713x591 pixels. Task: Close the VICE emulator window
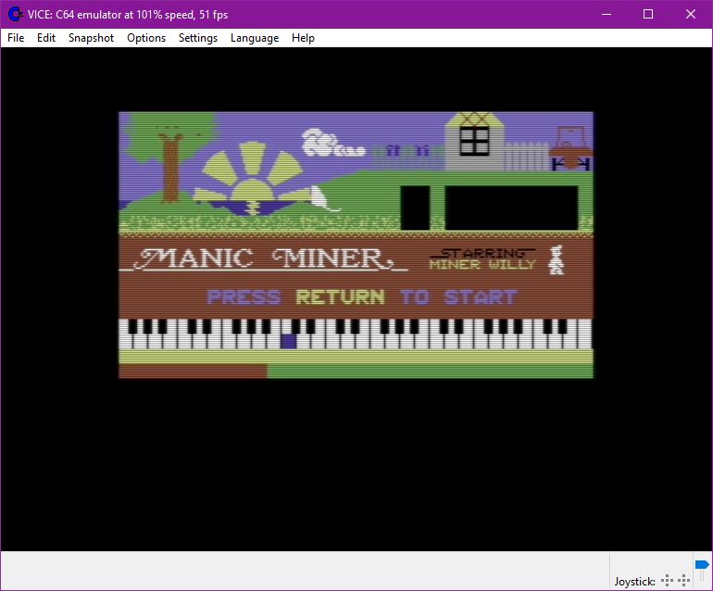click(x=690, y=14)
